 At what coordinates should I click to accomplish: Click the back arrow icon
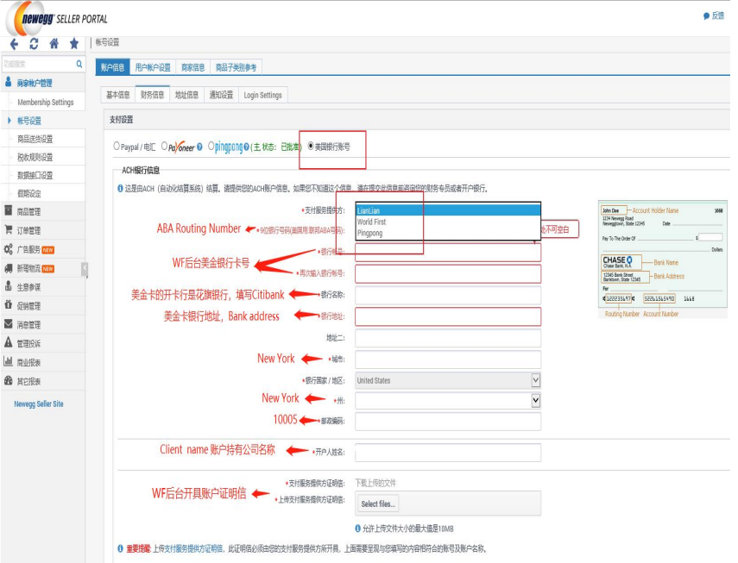point(14,44)
